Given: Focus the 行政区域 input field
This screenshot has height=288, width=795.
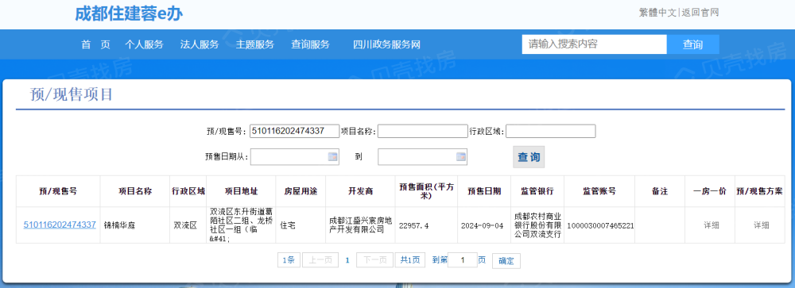Looking at the screenshot, I should click(551, 131).
